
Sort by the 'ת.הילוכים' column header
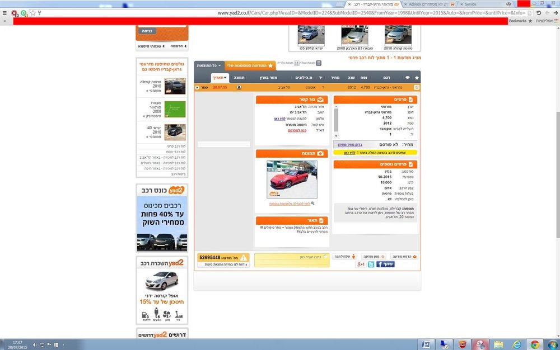click(x=304, y=78)
